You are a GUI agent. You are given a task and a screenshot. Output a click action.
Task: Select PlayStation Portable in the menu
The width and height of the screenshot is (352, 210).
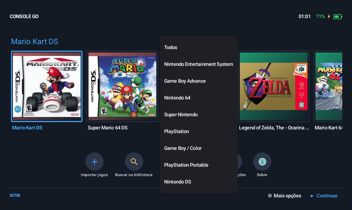[x=199, y=165]
